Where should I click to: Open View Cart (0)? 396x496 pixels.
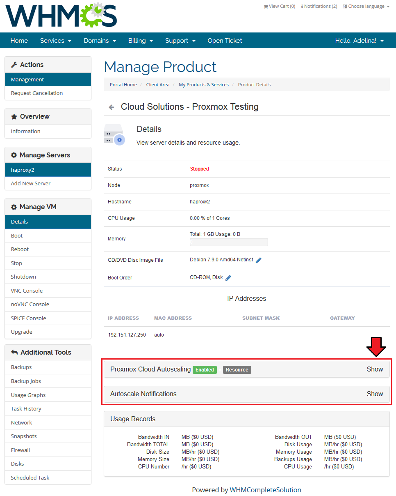[x=279, y=6]
